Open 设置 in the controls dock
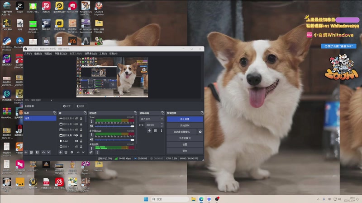 pyautogui.click(x=185, y=144)
